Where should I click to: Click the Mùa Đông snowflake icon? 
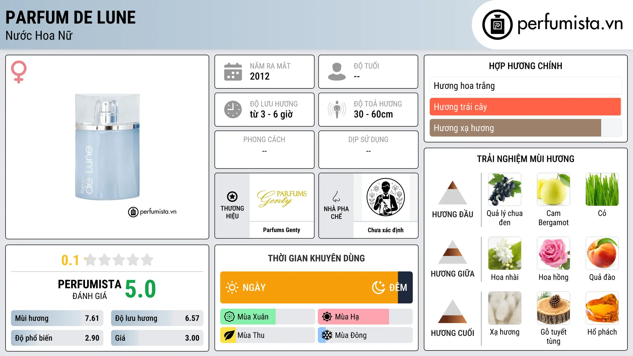tap(327, 335)
